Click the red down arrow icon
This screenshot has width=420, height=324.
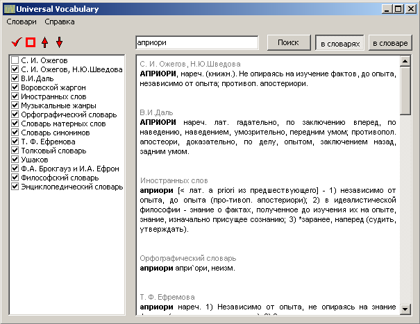click(59, 42)
